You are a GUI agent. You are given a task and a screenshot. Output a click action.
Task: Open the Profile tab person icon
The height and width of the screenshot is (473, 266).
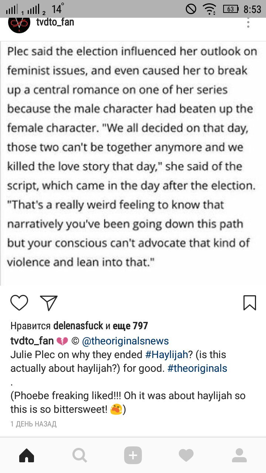[239, 455]
